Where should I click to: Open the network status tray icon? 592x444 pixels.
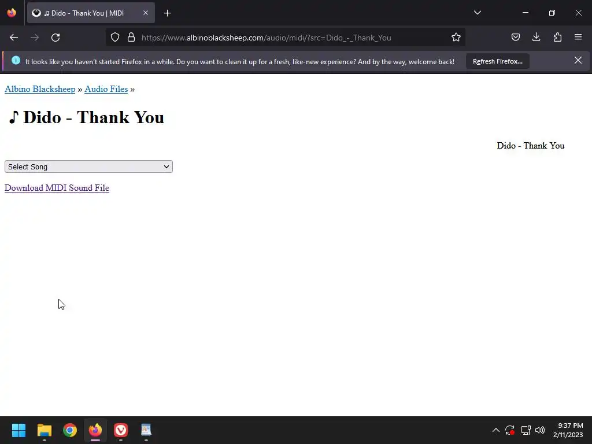[x=526, y=430]
